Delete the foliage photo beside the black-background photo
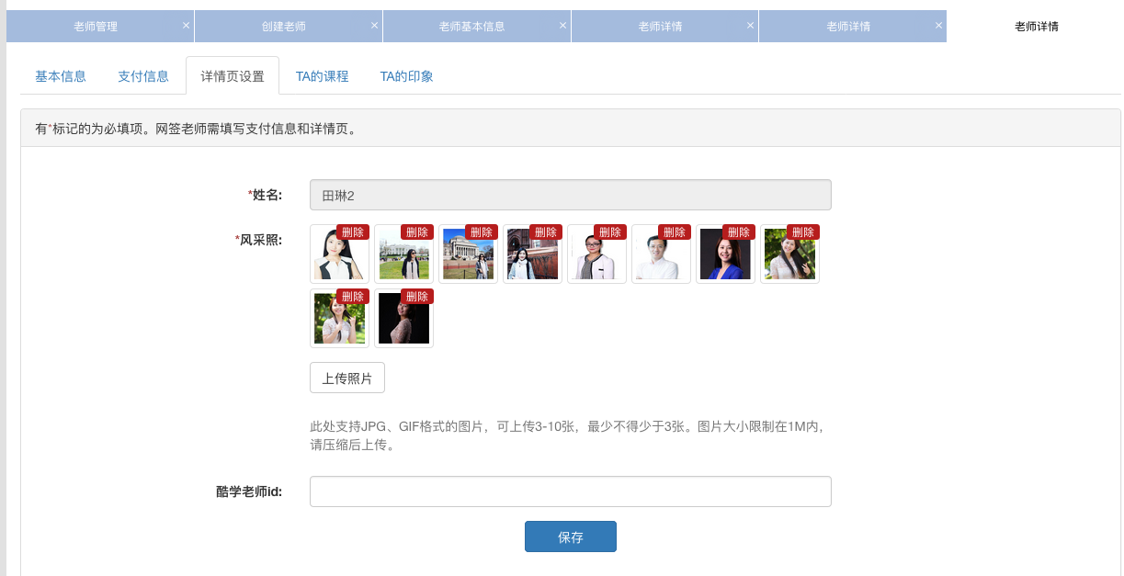Image resolution: width=1124 pixels, height=576 pixels. pos(353,297)
